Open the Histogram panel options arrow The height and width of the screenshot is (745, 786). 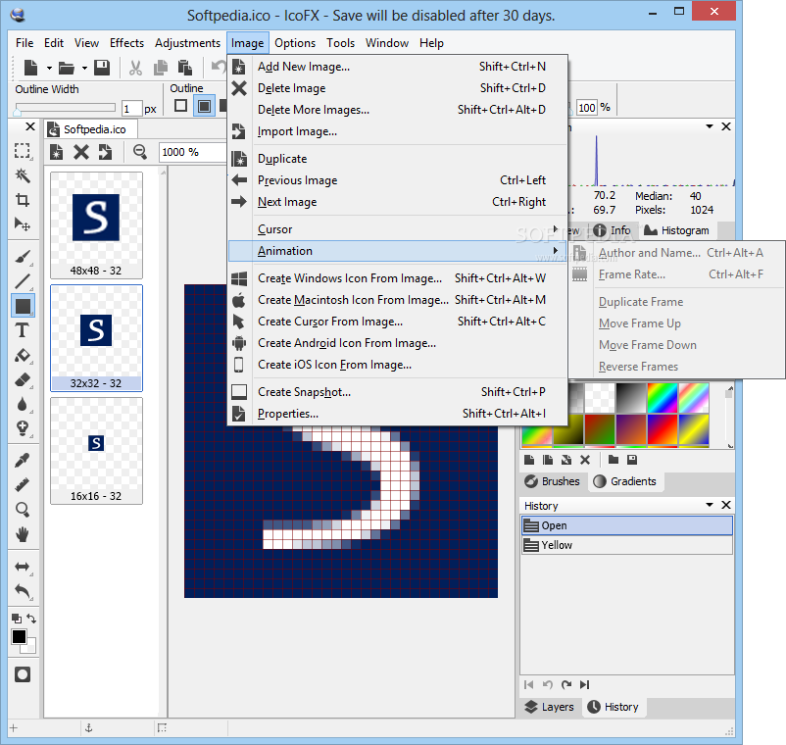click(x=710, y=126)
